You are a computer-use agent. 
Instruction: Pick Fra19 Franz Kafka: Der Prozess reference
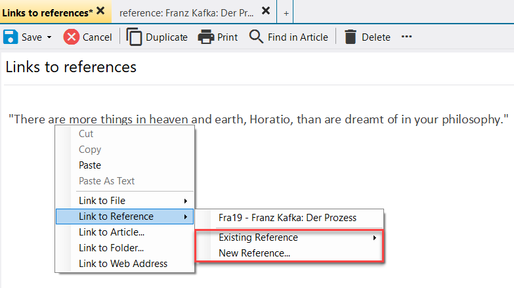pyautogui.click(x=288, y=218)
